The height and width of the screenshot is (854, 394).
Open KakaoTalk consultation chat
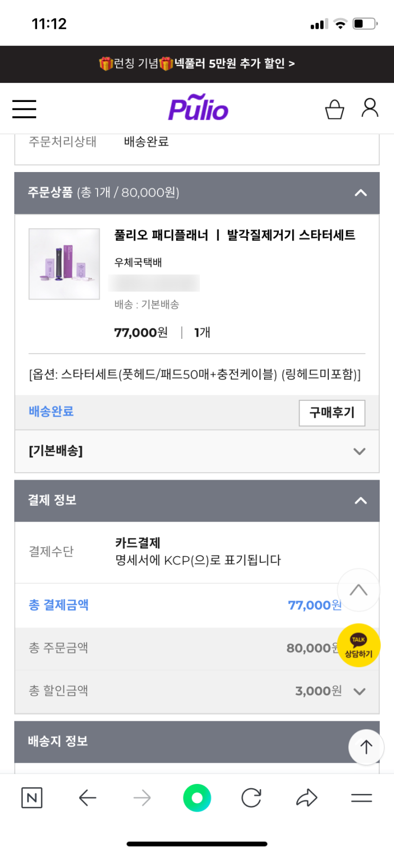point(359,645)
